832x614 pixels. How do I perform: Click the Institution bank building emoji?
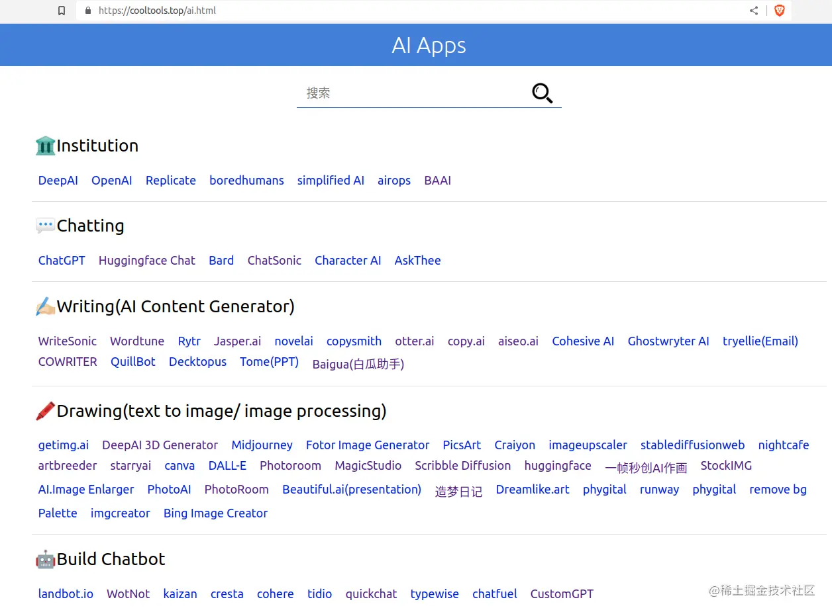45,146
